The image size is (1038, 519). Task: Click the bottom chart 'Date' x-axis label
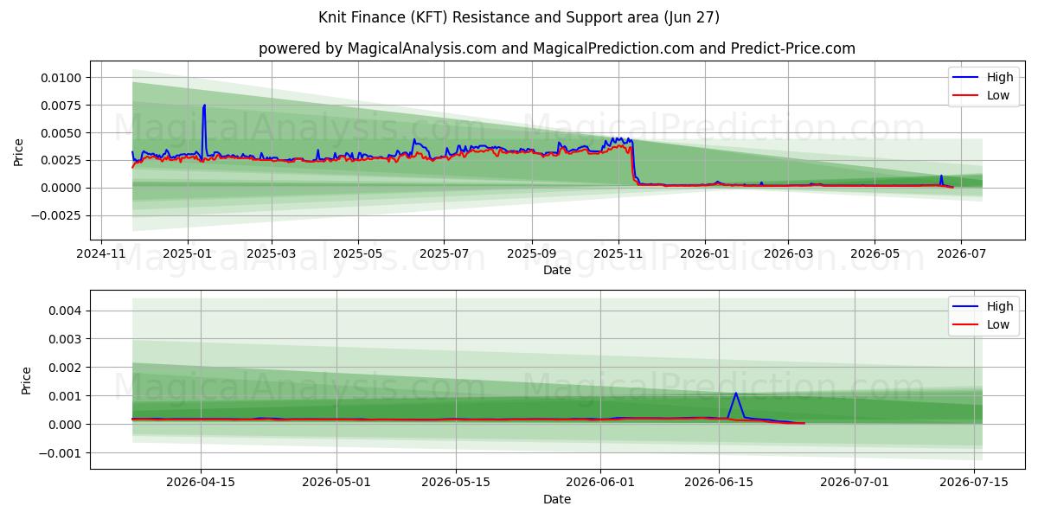pyautogui.click(x=557, y=499)
